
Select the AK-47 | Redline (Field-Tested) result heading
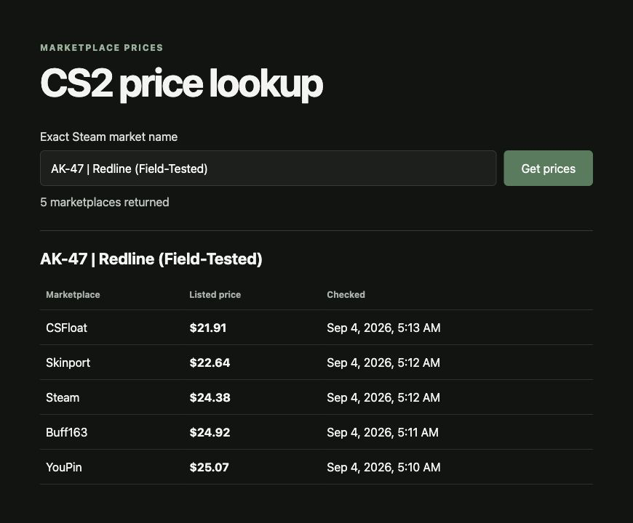(151, 259)
